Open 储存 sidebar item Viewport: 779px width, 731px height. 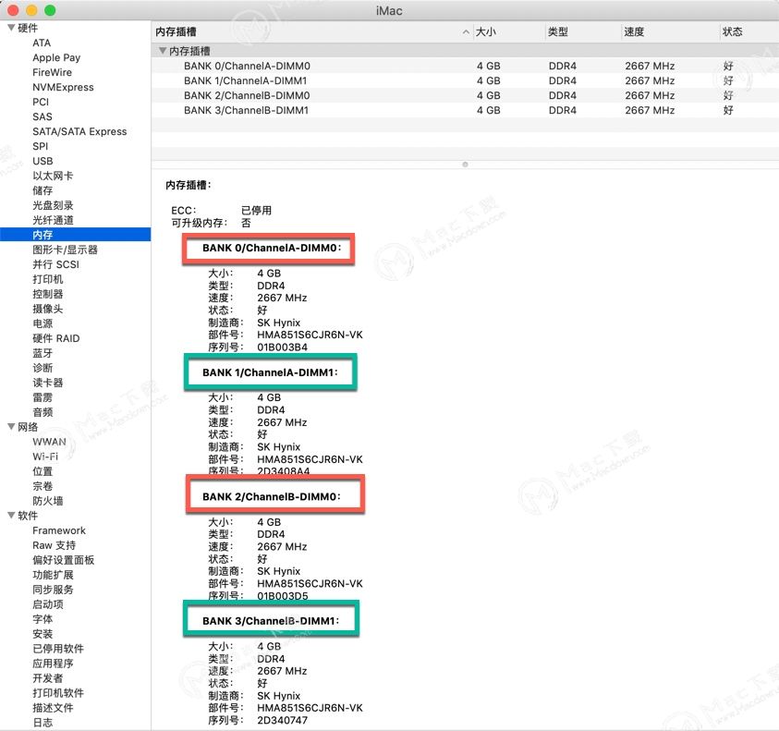pyautogui.click(x=43, y=190)
